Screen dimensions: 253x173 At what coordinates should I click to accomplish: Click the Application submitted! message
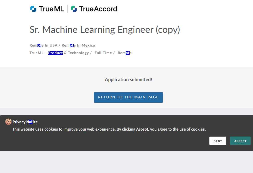(x=128, y=80)
